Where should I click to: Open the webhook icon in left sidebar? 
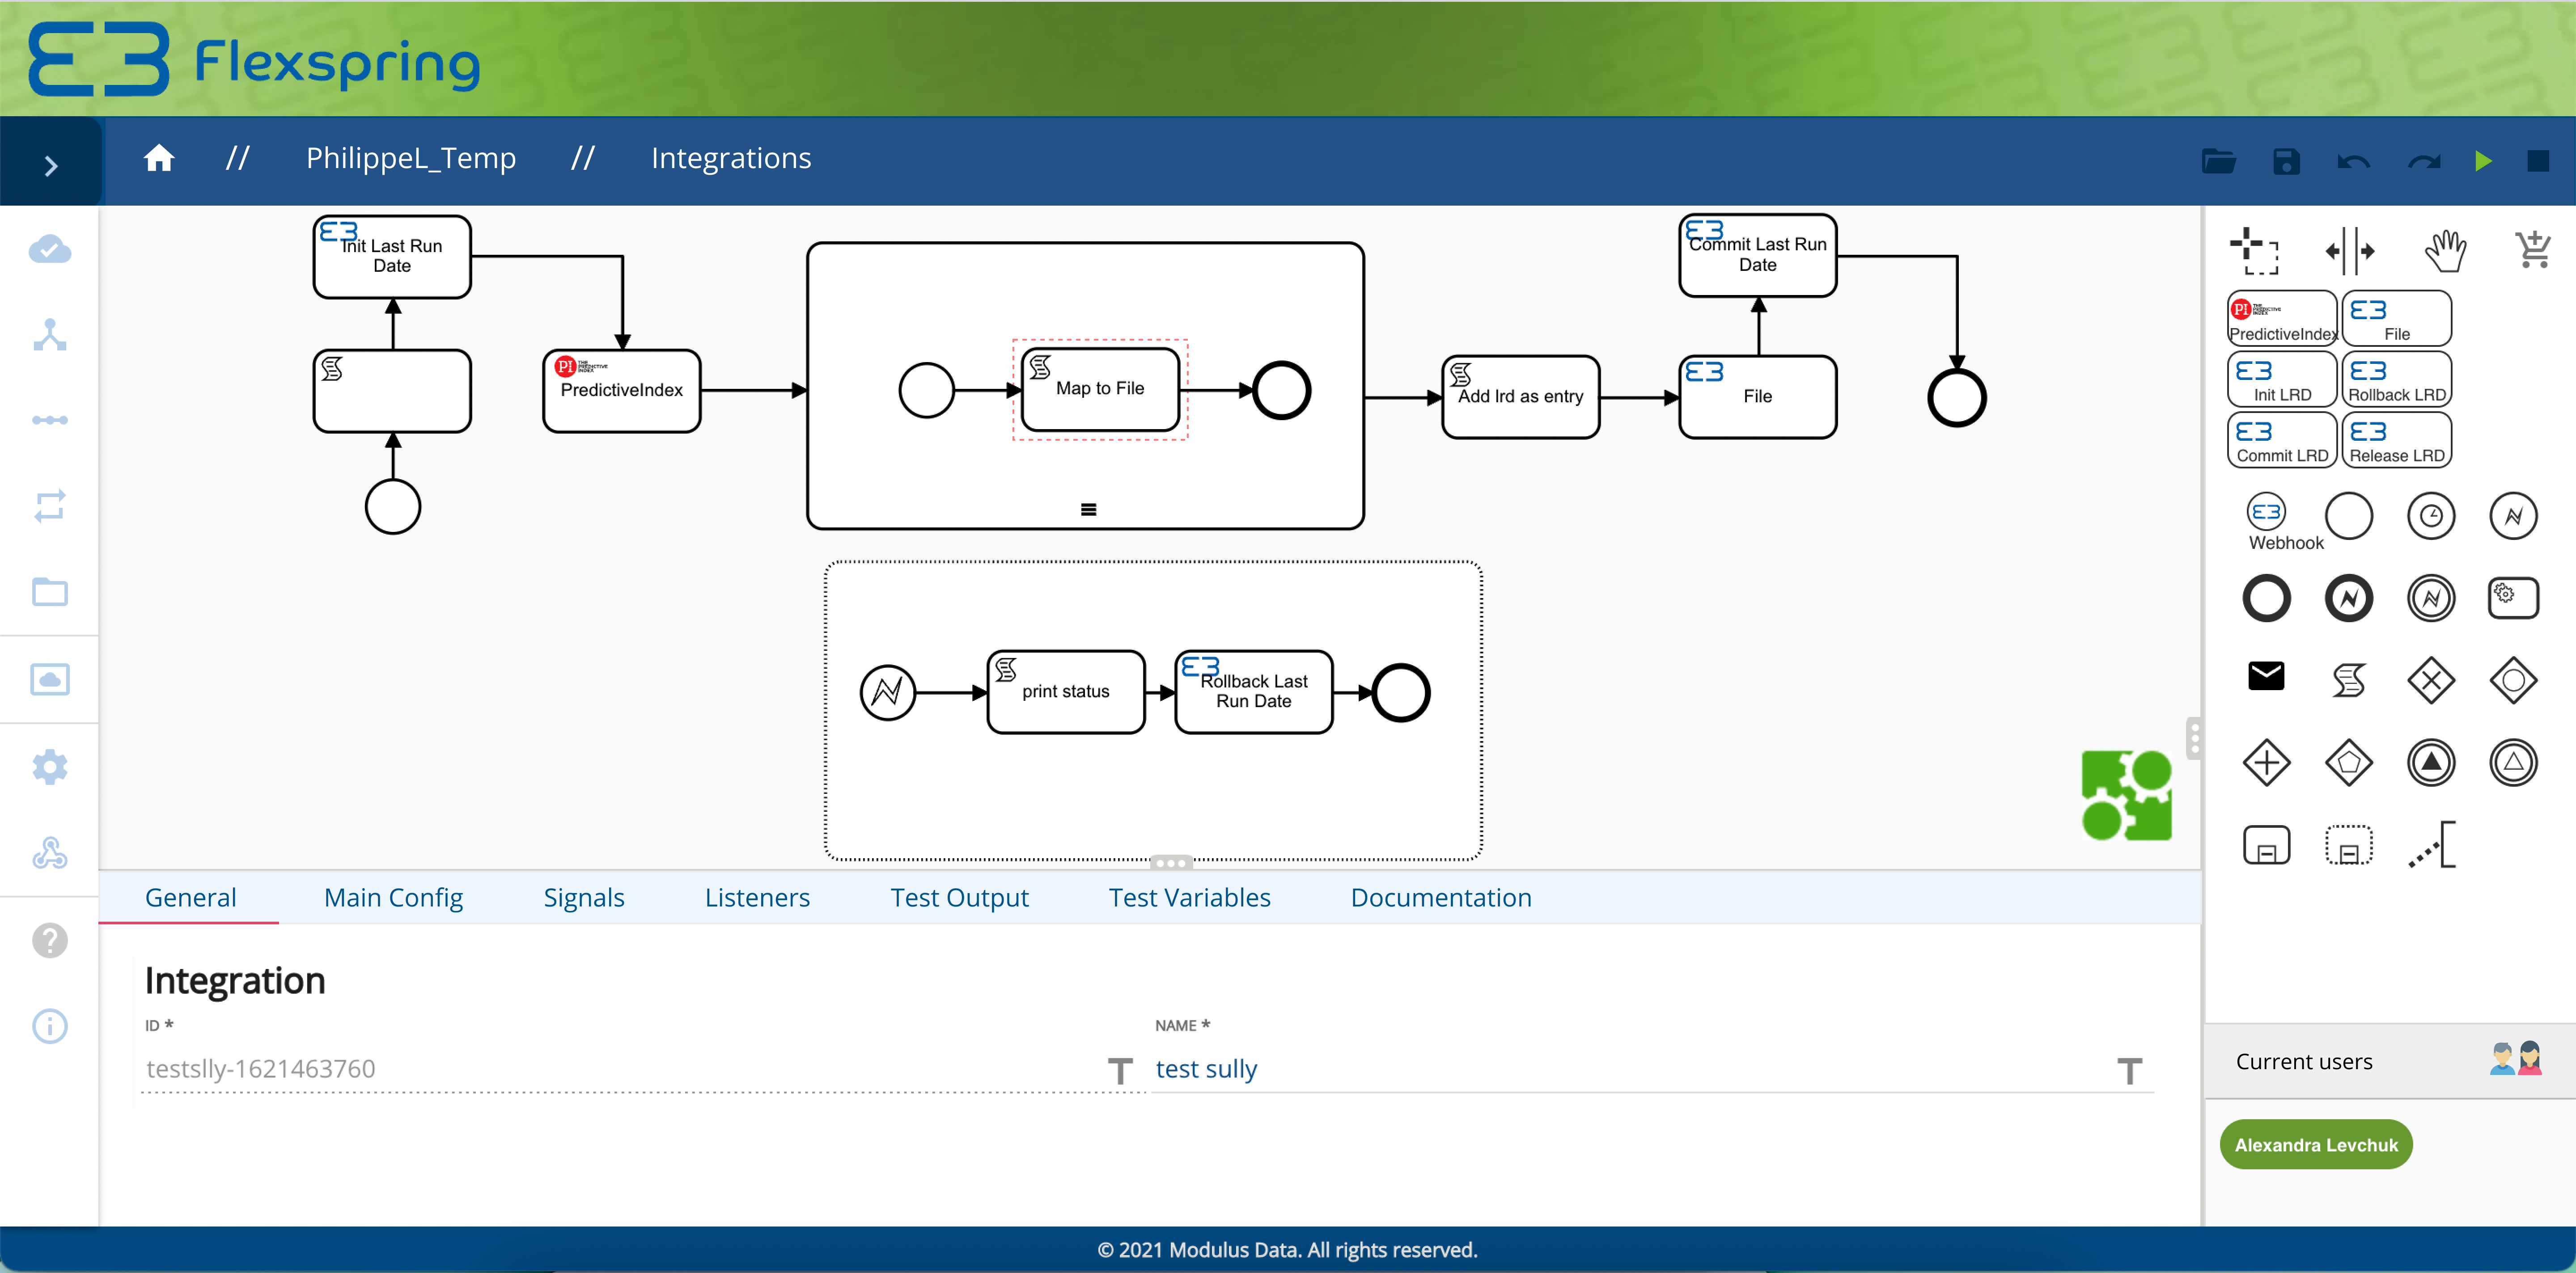[50, 852]
